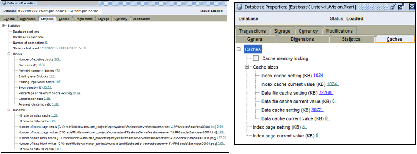Click the Potential number of blocks value 475

(x=58, y=70)
